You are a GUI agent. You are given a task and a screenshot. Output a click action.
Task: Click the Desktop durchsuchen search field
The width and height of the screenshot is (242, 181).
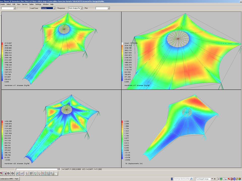click(x=181, y=179)
